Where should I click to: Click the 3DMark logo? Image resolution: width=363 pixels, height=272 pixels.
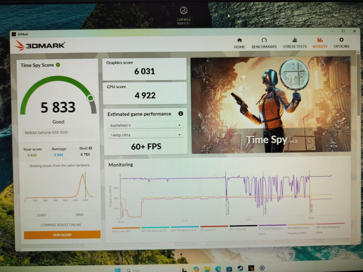coord(40,45)
